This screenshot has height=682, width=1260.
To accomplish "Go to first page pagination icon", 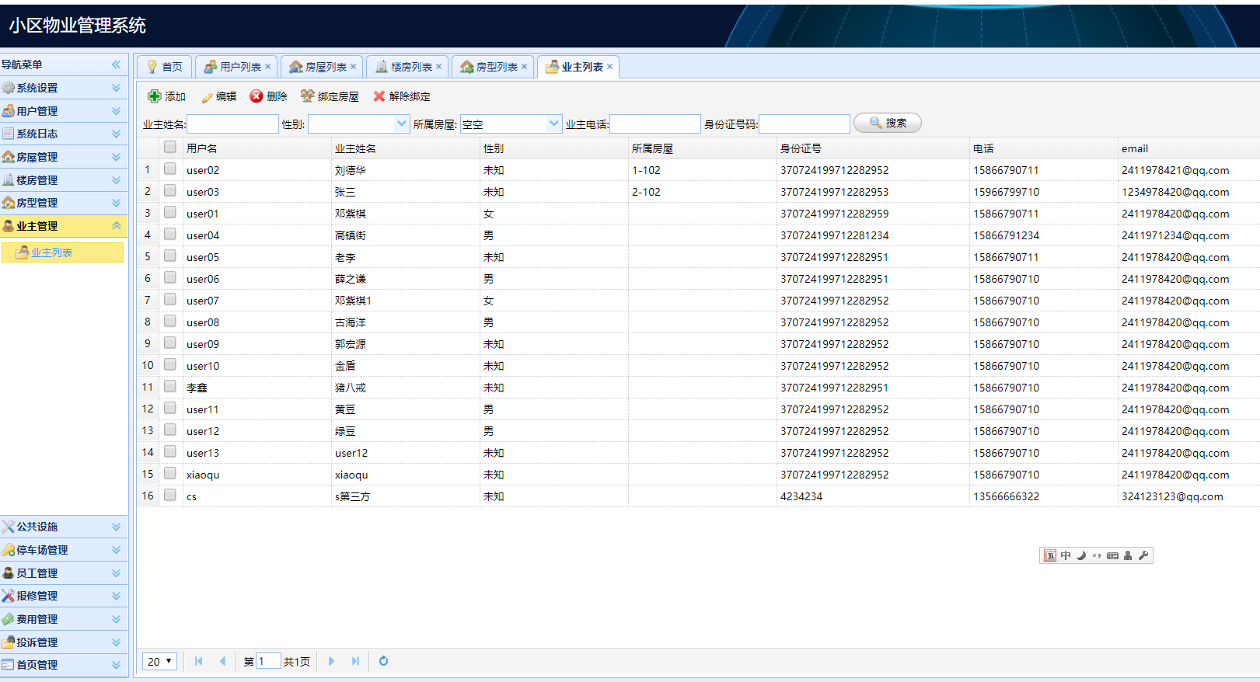I will click(x=199, y=661).
